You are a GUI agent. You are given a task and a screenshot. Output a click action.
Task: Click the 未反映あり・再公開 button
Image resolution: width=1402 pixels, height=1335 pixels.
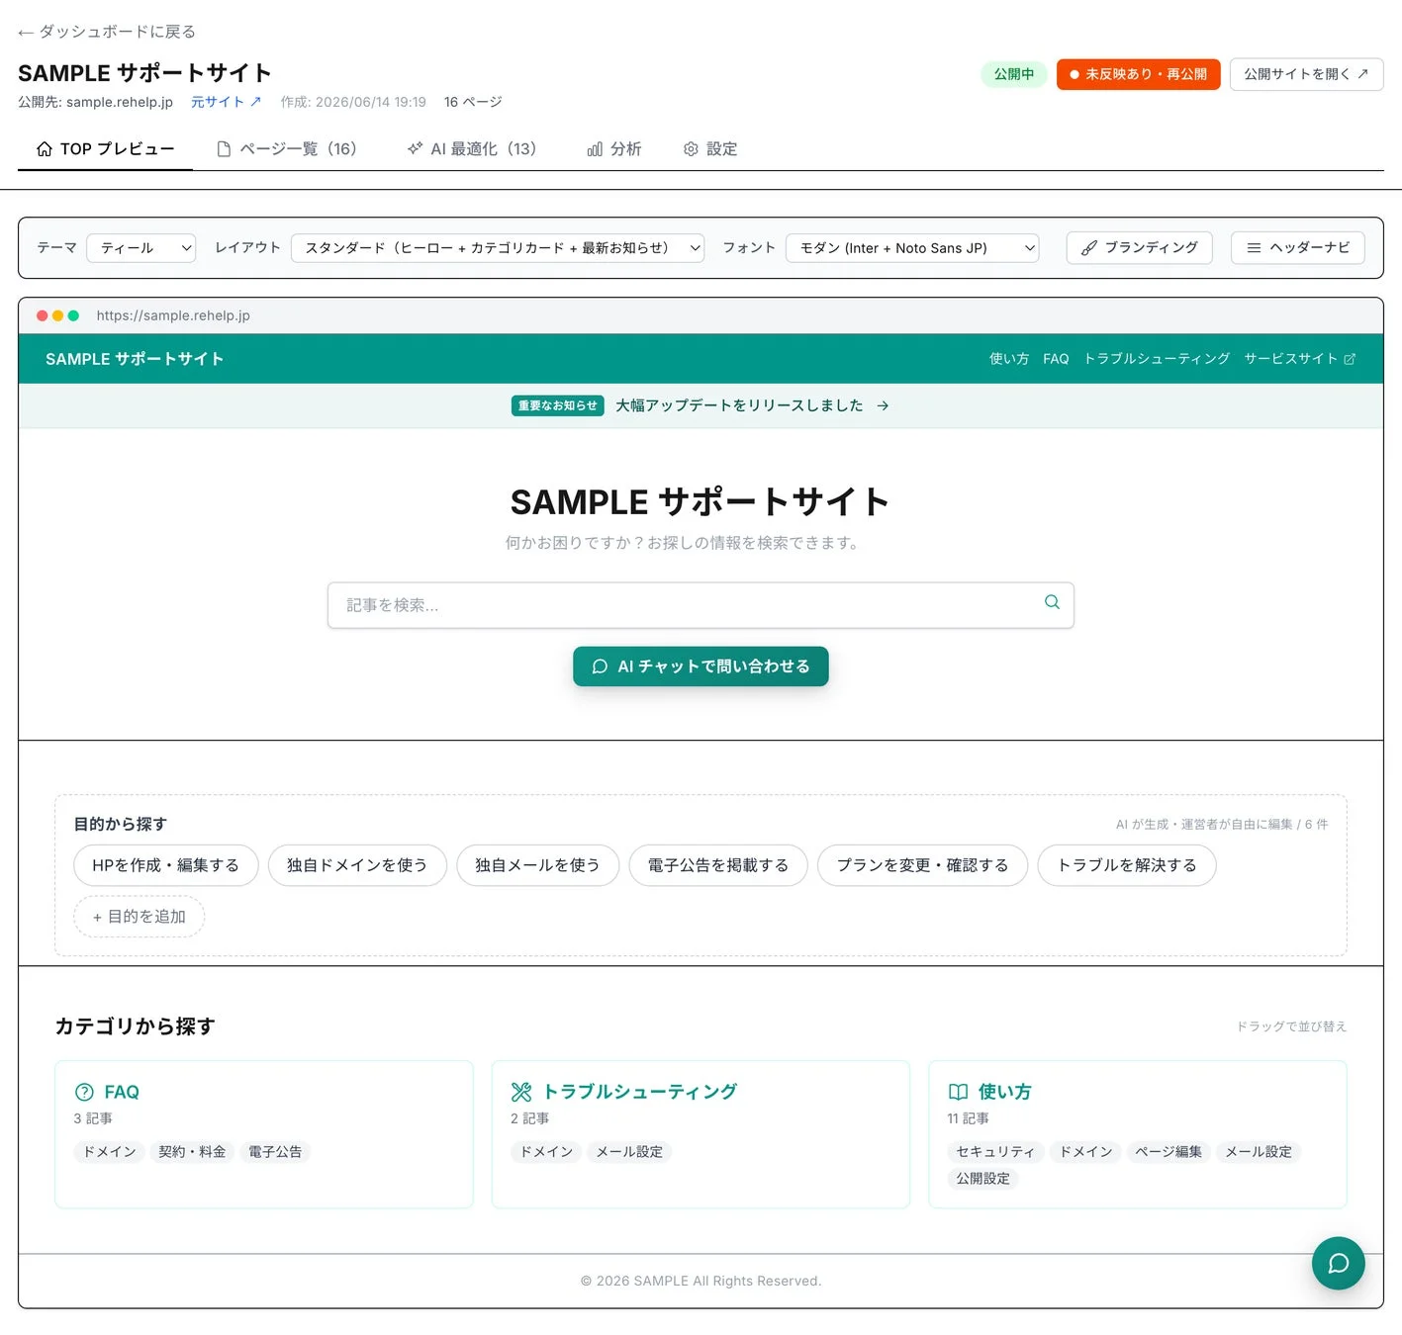(x=1138, y=74)
